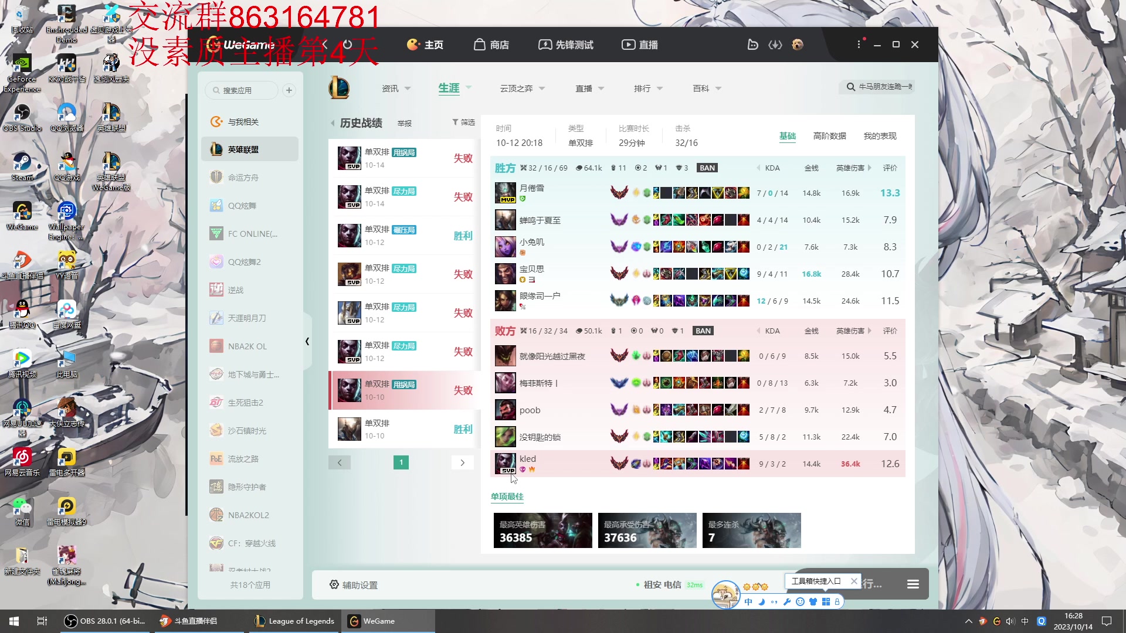The image size is (1126, 633).
Task: Open the download manager icon in the top bar
Action: click(x=775, y=45)
